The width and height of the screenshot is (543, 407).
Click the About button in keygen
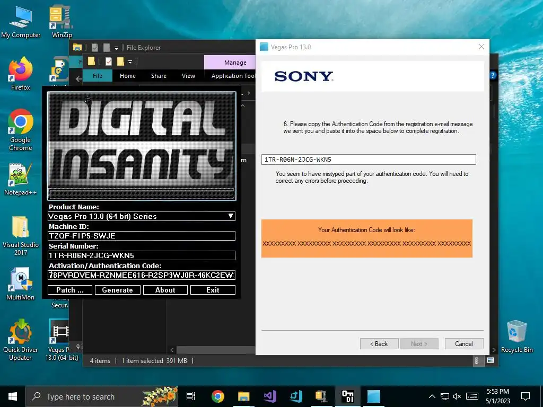[x=165, y=290]
